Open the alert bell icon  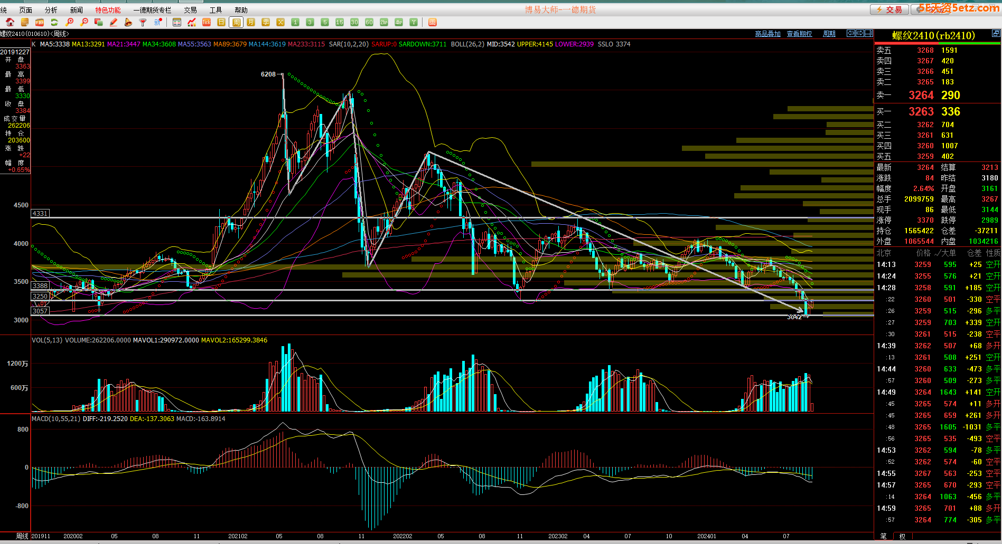click(x=128, y=22)
